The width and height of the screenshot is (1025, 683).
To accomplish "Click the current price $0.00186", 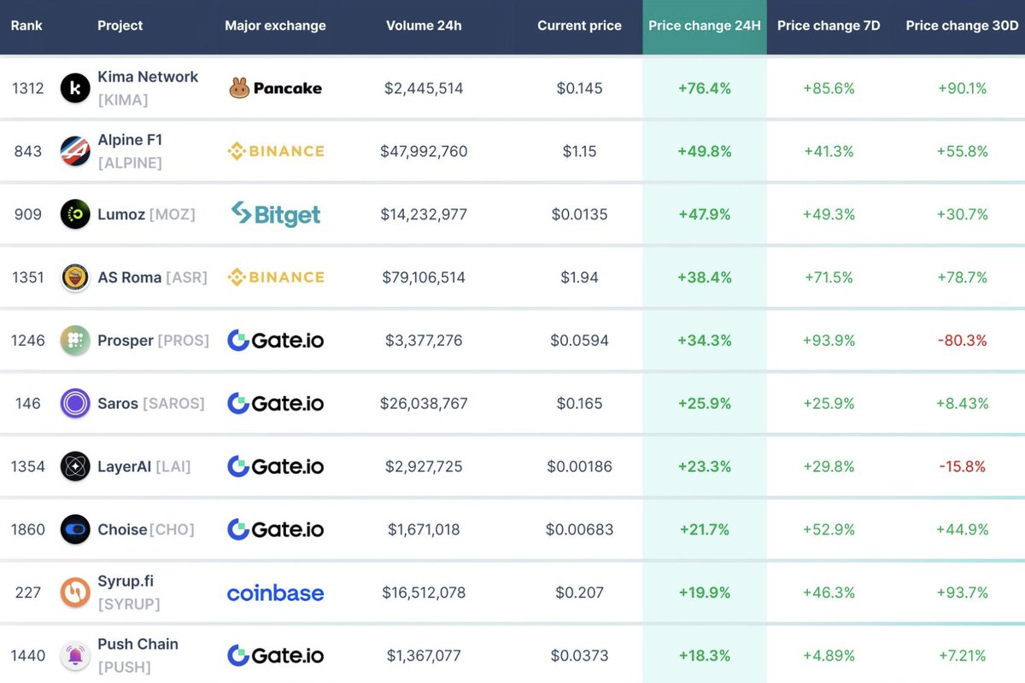I will point(579,466).
